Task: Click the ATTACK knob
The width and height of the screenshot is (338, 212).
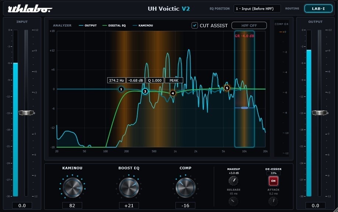Action: tap(273, 201)
